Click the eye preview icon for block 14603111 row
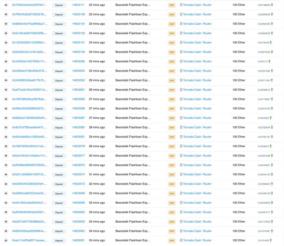Image resolution: width=284 pixels, height=246 pixels. pos(6,5)
